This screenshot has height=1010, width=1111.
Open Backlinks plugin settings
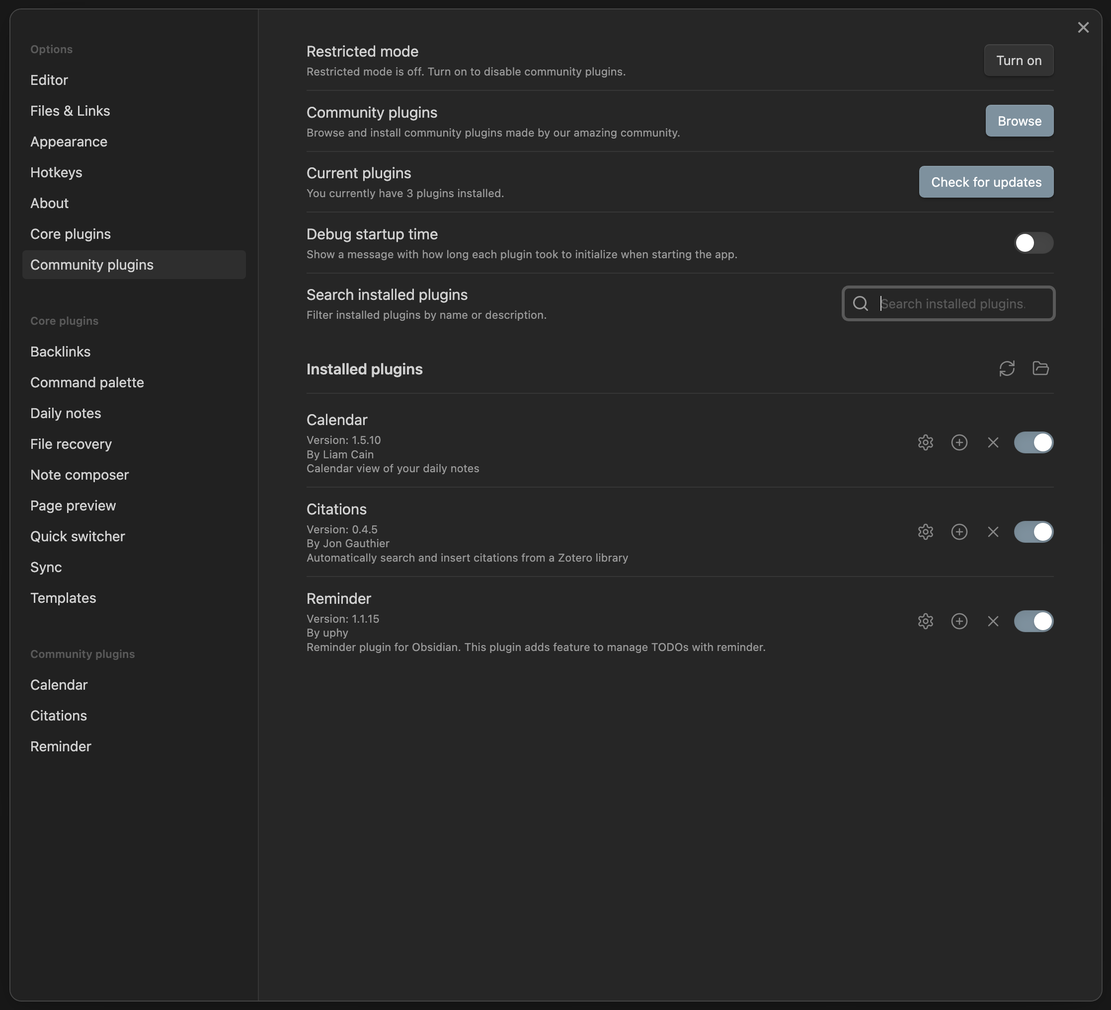[x=134, y=352]
